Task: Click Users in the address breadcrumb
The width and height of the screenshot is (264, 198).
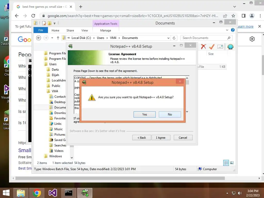Action: [x=101, y=38]
